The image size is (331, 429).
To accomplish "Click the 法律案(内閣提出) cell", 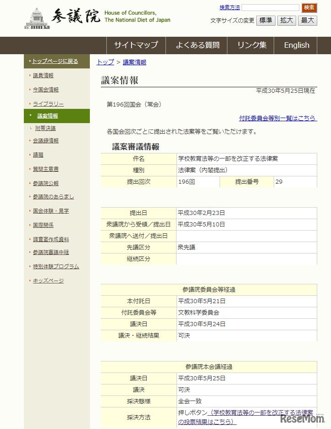I will tap(247, 170).
